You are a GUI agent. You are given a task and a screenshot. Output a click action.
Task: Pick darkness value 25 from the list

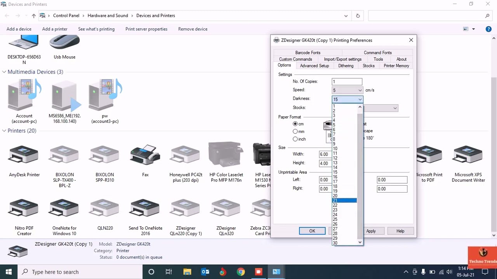click(x=335, y=219)
